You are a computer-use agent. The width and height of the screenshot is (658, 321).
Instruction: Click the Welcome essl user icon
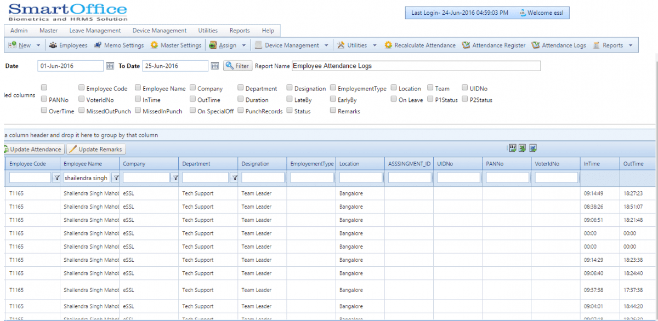point(523,13)
